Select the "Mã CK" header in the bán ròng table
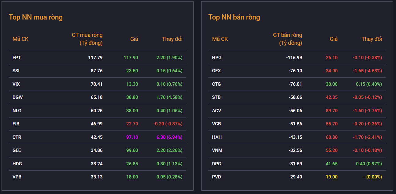The width and height of the screenshot is (396, 194). point(220,39)
